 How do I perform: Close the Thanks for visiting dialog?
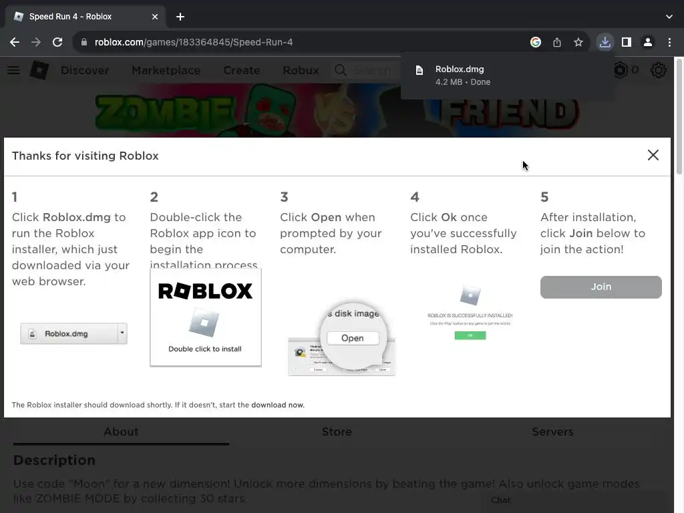point(653,155)
